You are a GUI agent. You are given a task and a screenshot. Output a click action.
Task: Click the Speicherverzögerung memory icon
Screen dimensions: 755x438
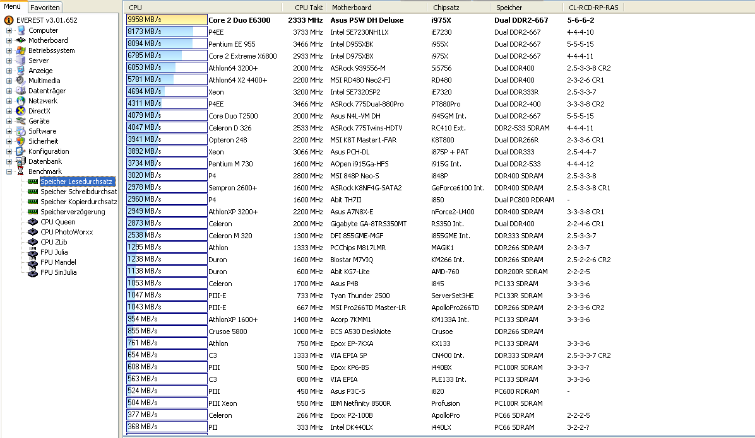[x=33, y=212]
